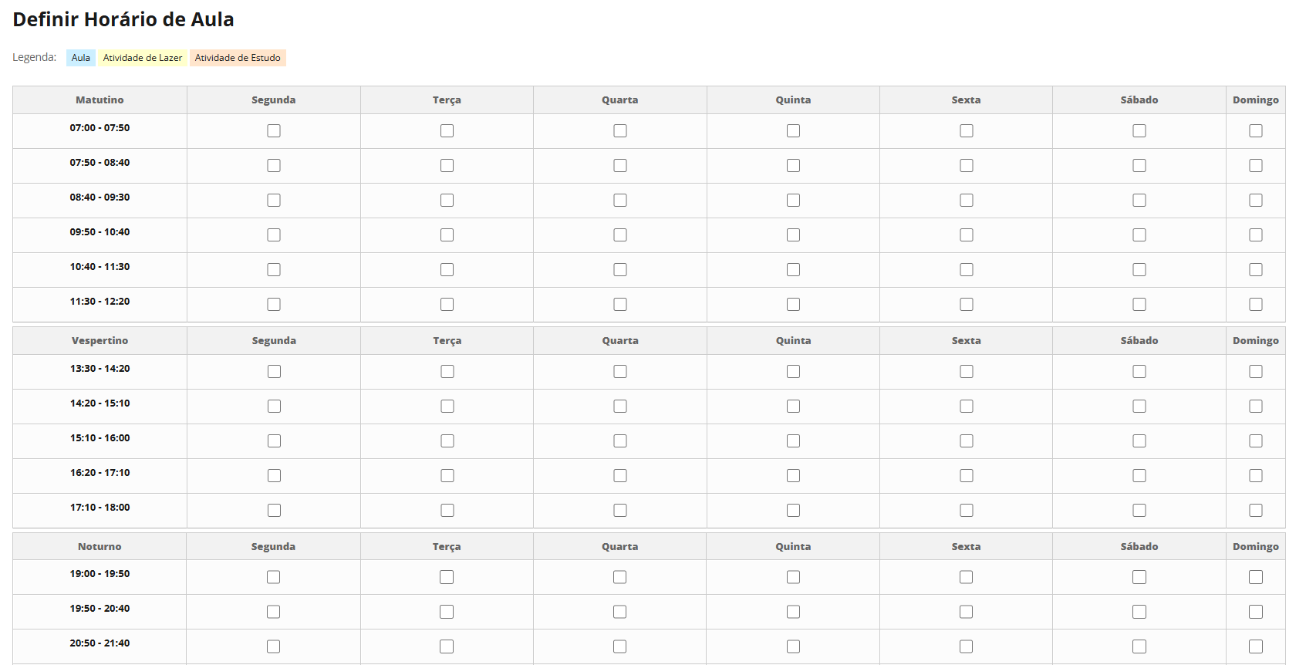1306x665 pixels.
Task: Tick Terça 07:50 - 08:40 checkbox
Action: [x=447, y=166]
